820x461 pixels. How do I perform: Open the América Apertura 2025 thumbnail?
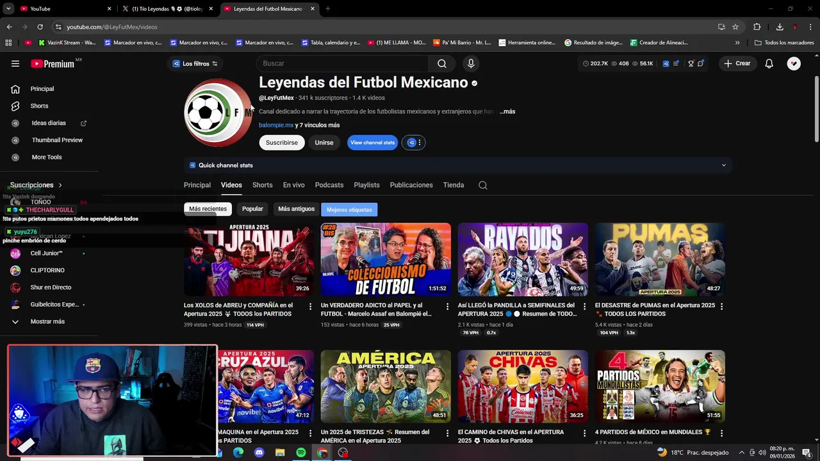[x=386, y=386]
